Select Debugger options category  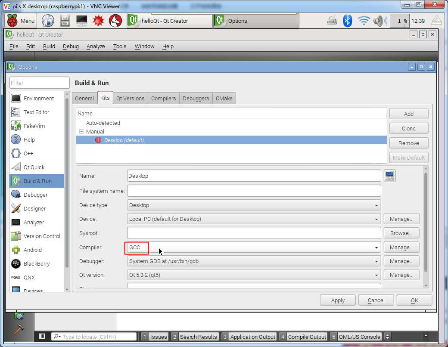click(x=37, y=195)
